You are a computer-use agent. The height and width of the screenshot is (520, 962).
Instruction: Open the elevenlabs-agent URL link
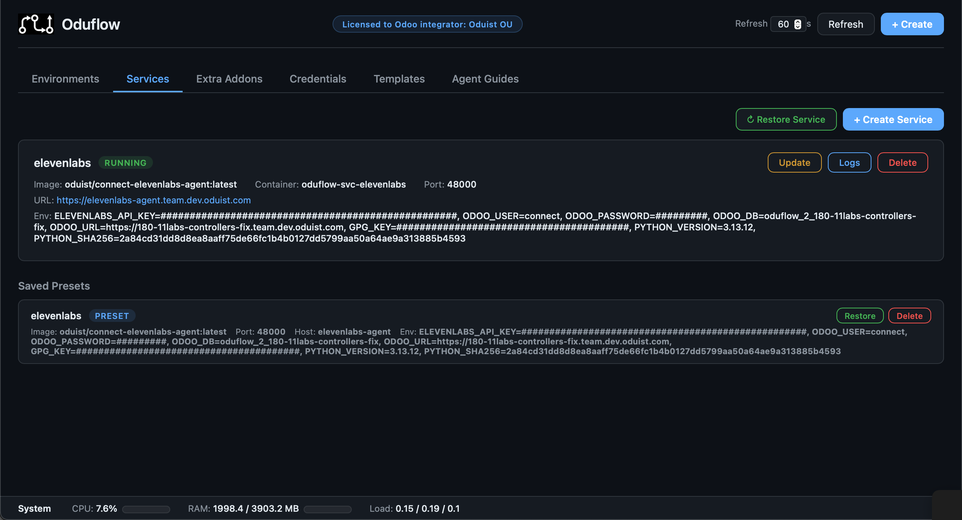click(153, 200)
